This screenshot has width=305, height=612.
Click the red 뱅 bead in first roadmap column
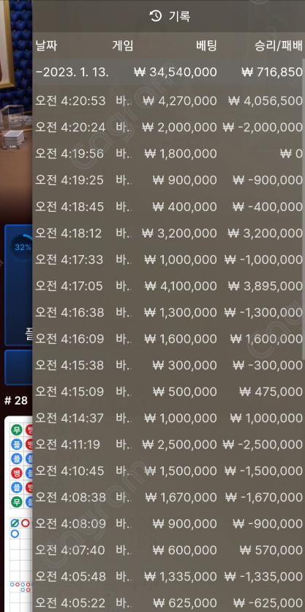click(x=16, y=472)
